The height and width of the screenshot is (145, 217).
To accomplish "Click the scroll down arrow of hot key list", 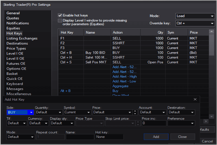I will click(x=211, y=117).
